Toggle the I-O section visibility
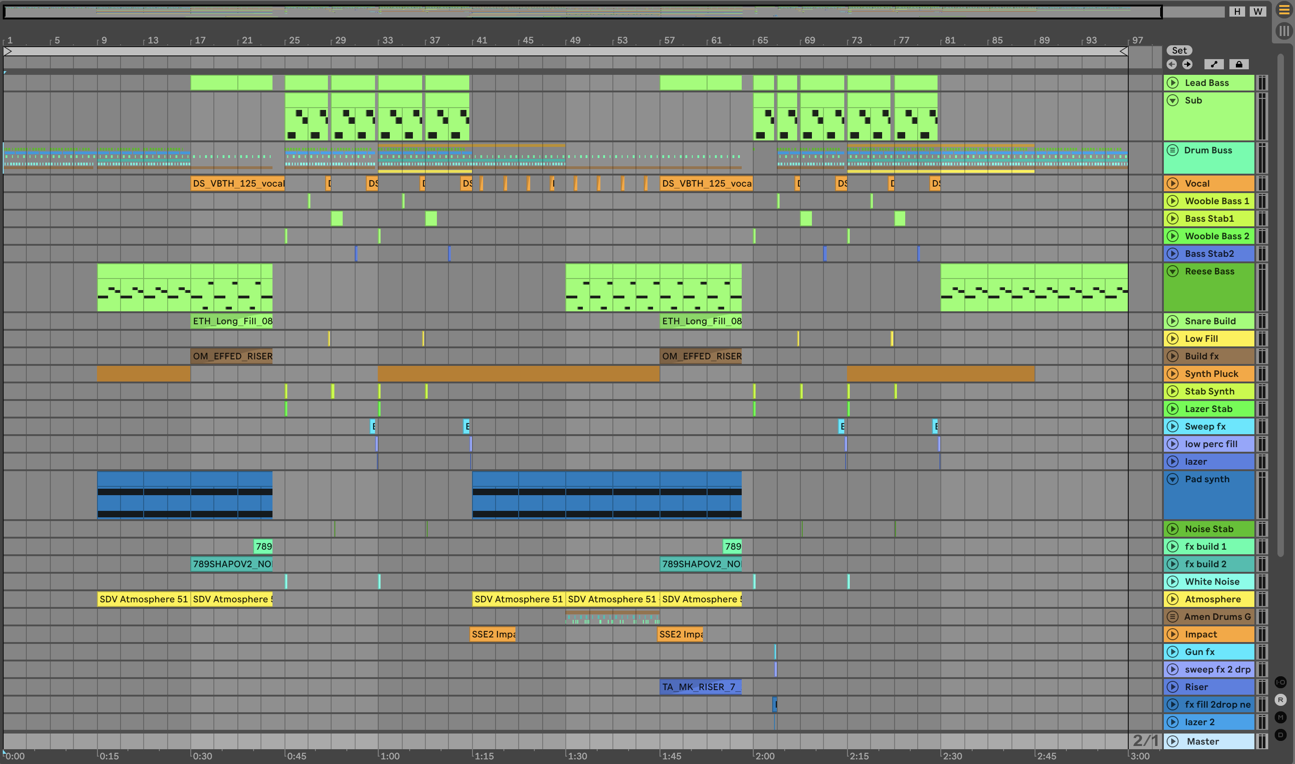The width and height of the screenshot is (1295, 764). (x=1281, y=683)
